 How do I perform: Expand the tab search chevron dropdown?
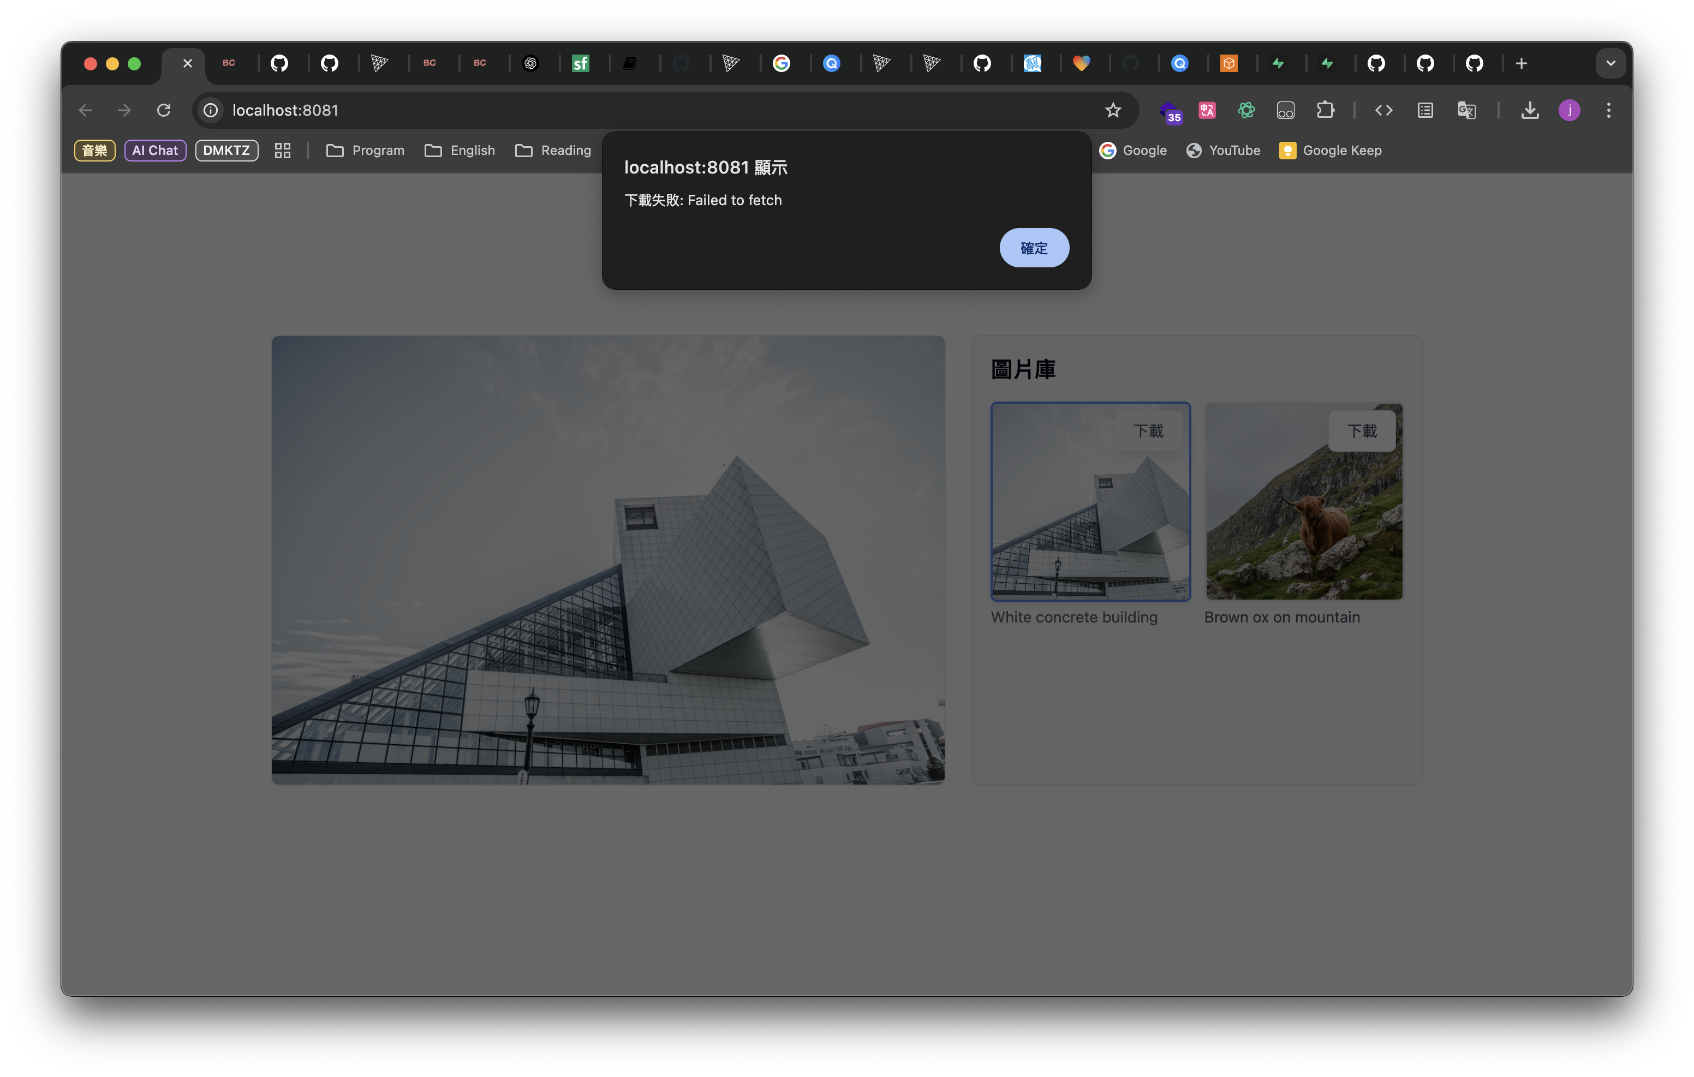(x=1611, y=63)
